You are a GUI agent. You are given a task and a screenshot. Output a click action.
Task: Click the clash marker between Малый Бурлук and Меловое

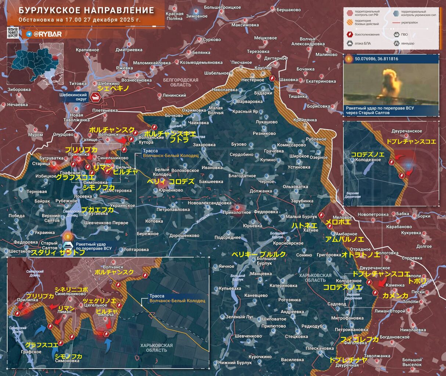coord(322,215)
